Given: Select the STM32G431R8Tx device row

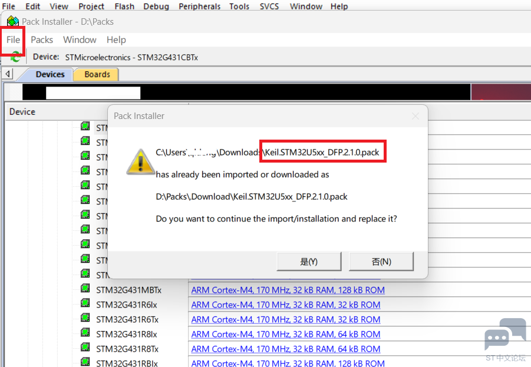Looking at the screenshot, I should 127,349.
